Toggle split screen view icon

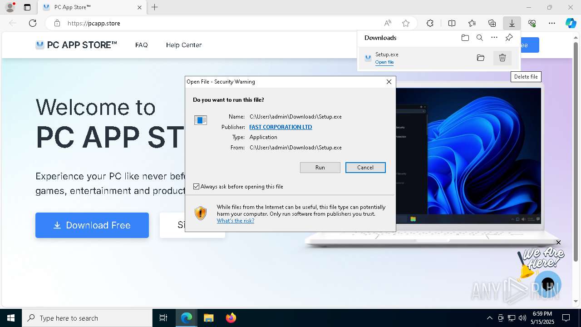[452, 23]
